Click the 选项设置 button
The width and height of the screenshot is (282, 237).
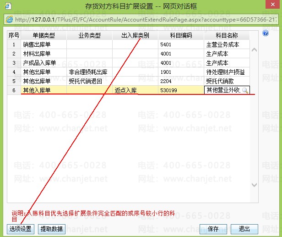coord(21,229)
